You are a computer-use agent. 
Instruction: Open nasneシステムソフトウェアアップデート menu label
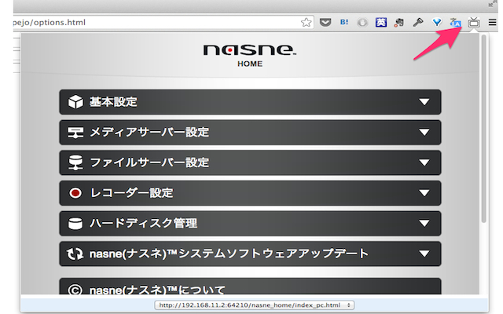(229, 254)
